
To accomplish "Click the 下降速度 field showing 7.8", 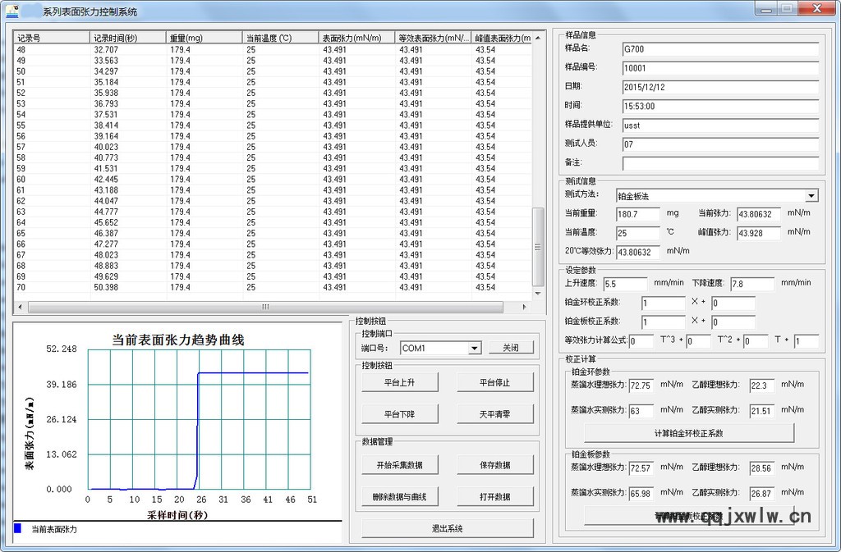I will click(x=752, y=284).
